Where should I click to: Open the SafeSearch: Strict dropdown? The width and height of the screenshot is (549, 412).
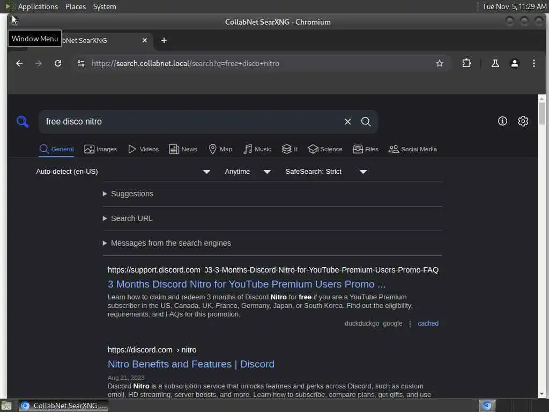click(x=325, y=172)
